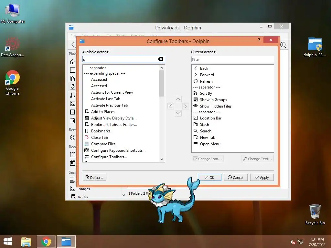Open Chrome from the taskbar
Screen dimensions: 331x248
tap(46, 242)
